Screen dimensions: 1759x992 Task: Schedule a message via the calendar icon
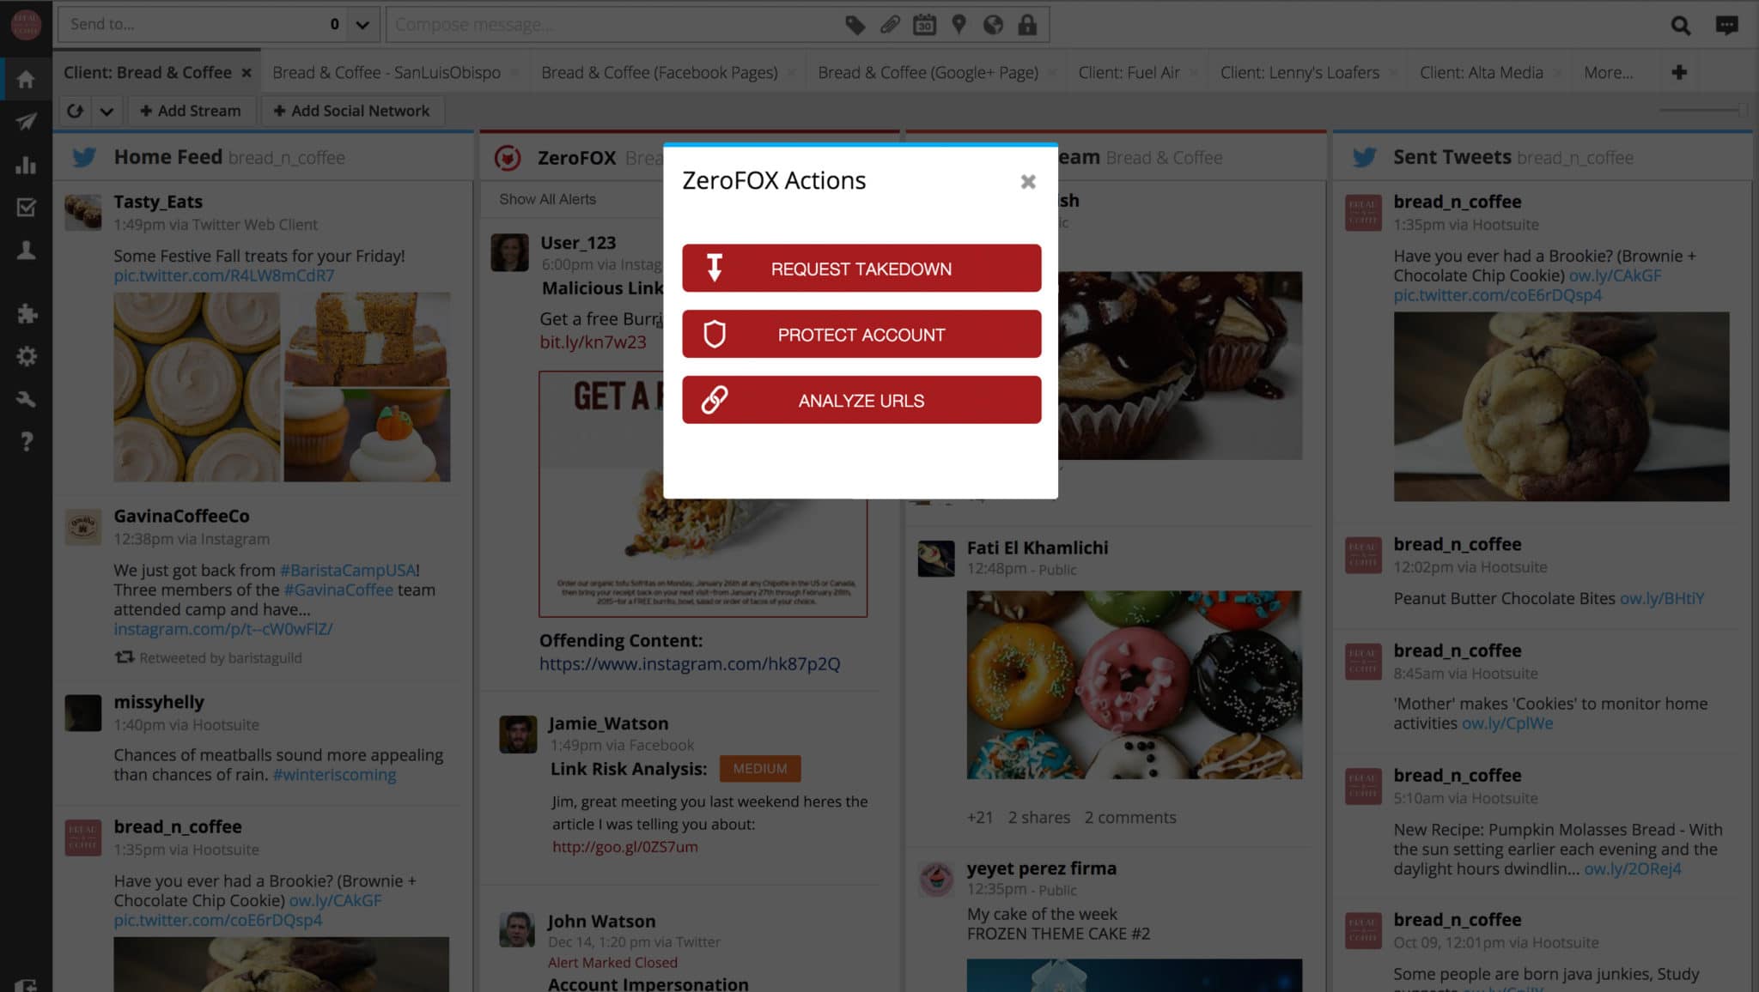click(x=924, y=24)
